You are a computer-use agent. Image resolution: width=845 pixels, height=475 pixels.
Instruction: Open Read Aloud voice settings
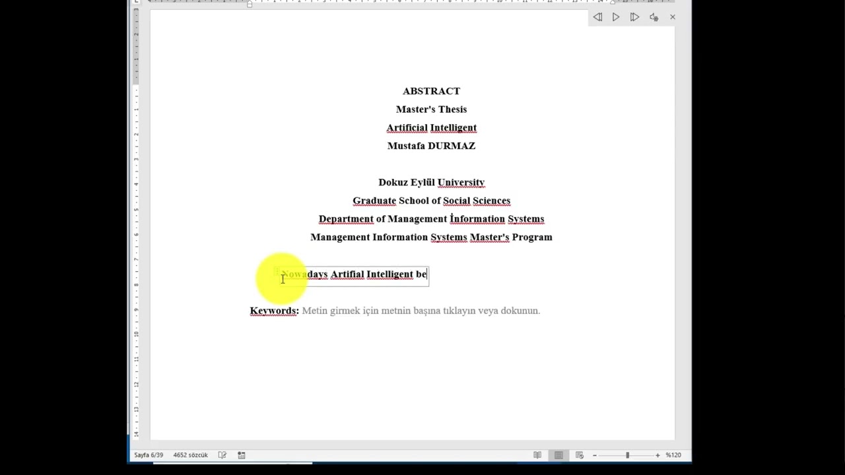tap(654, 17)
